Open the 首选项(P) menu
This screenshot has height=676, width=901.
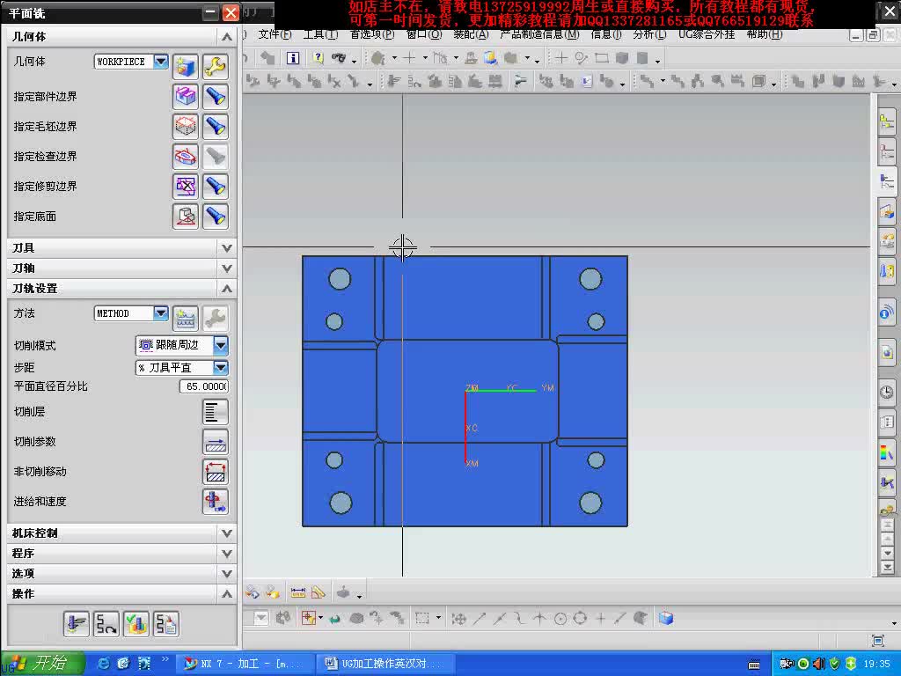pyautogui.click(x=372, y=34)
